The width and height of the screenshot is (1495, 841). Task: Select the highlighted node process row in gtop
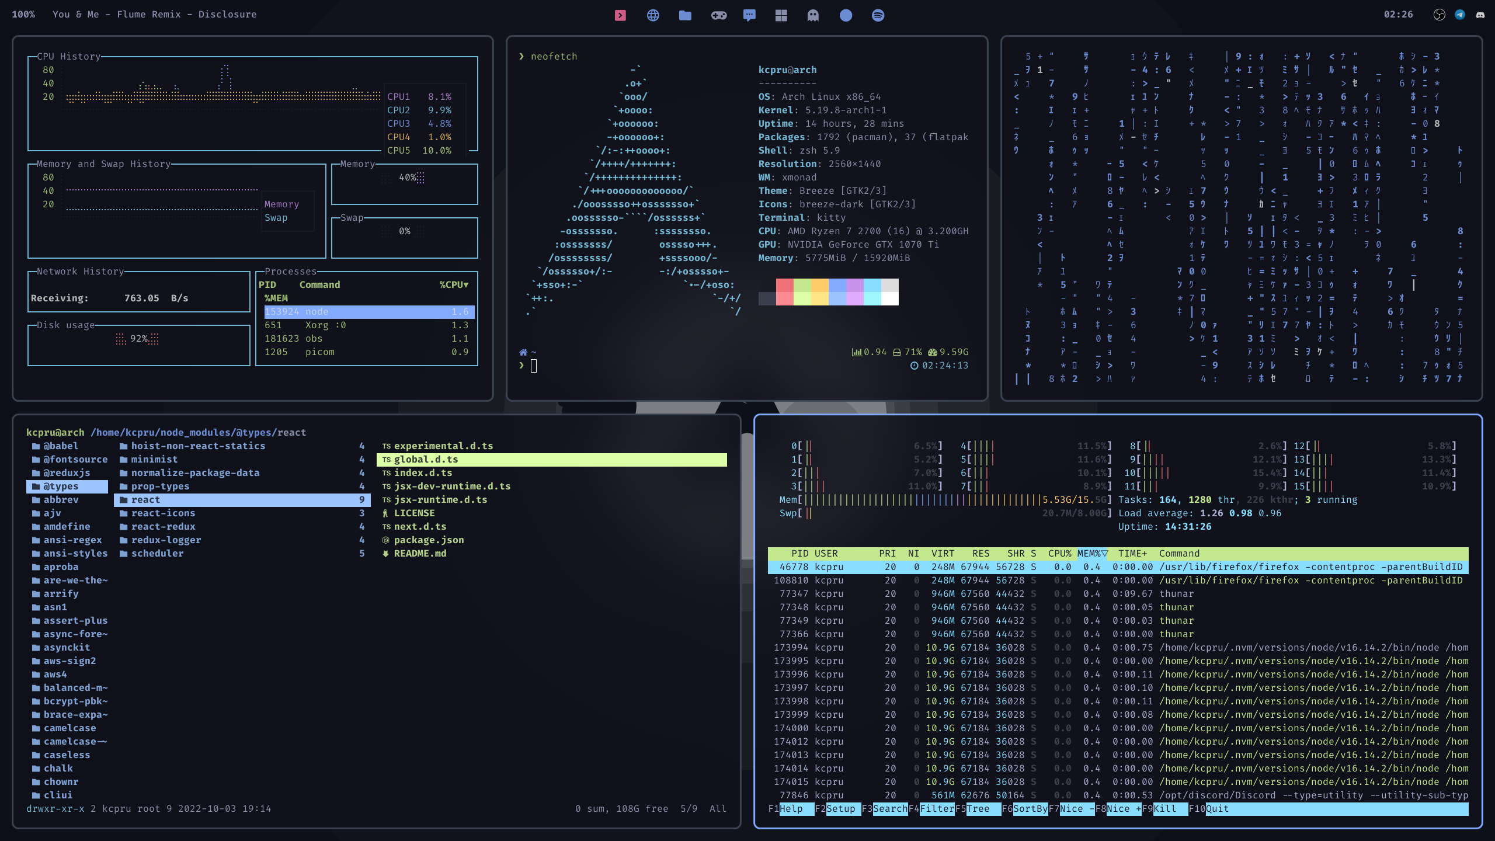coord(369,312)
